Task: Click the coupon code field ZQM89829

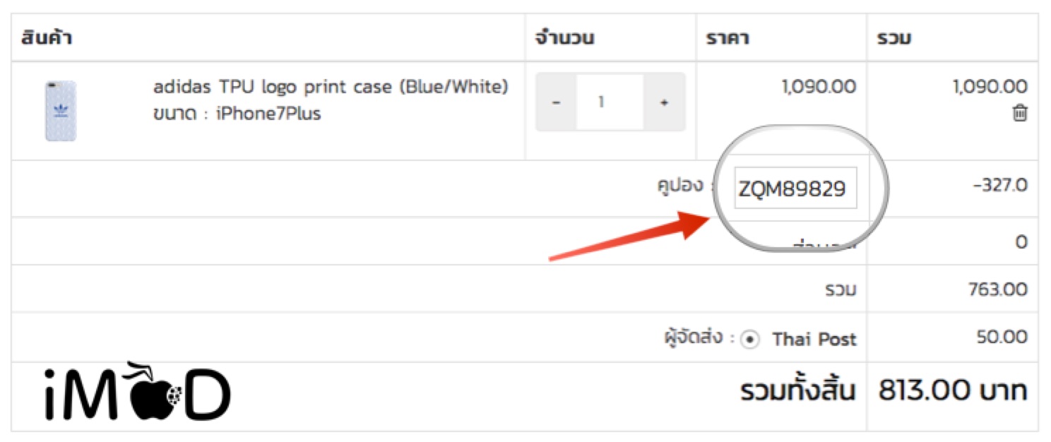Action: (795, 189)
